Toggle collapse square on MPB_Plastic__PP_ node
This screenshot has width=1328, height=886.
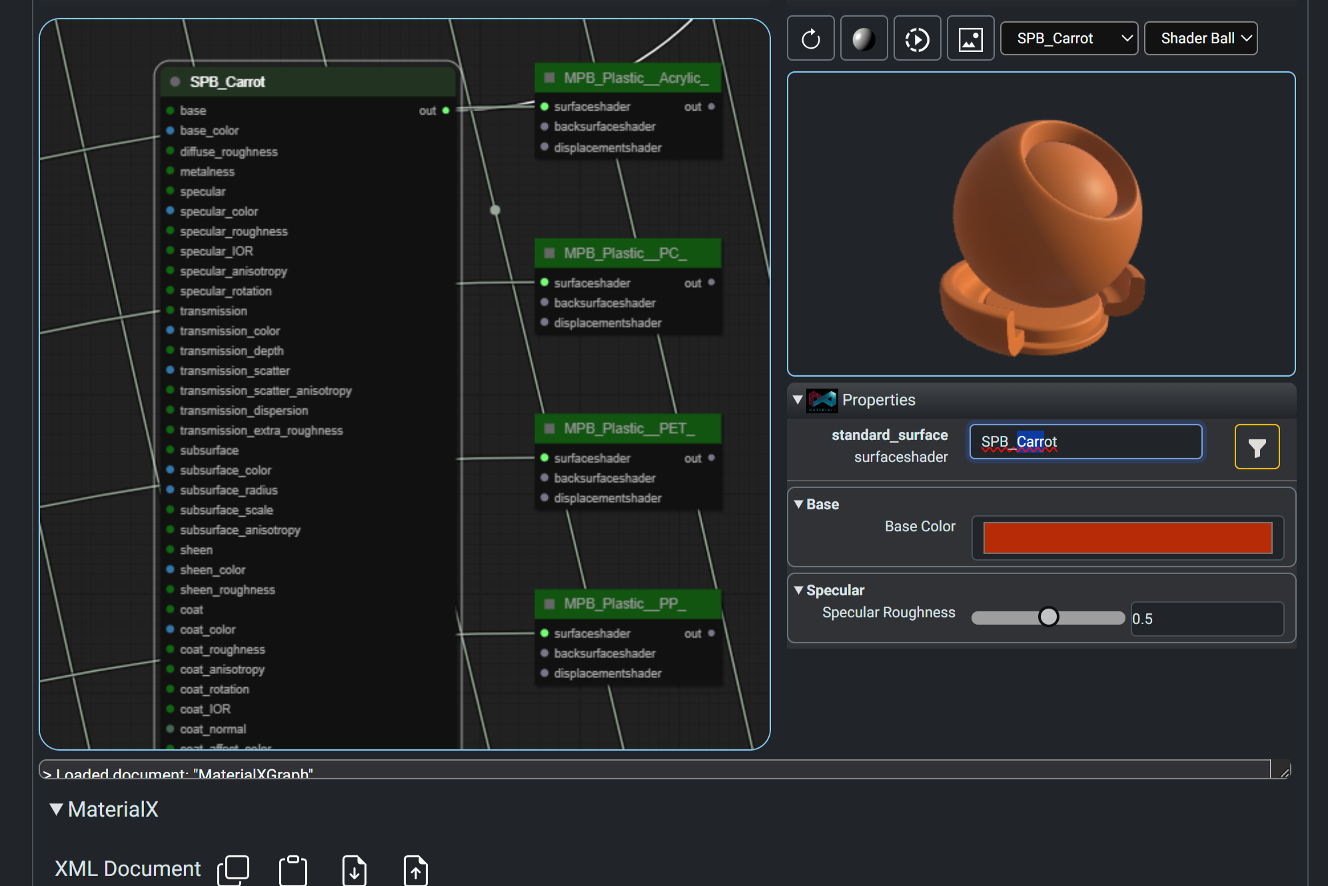pos(550,604)
